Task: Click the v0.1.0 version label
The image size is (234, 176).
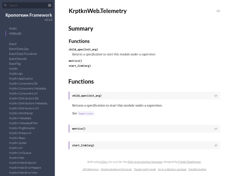Action: pos(49,20)
